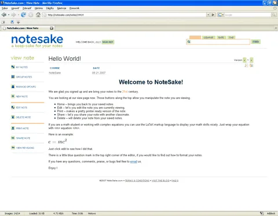
Task: Open the Nástroje menu
Action: 61,8
